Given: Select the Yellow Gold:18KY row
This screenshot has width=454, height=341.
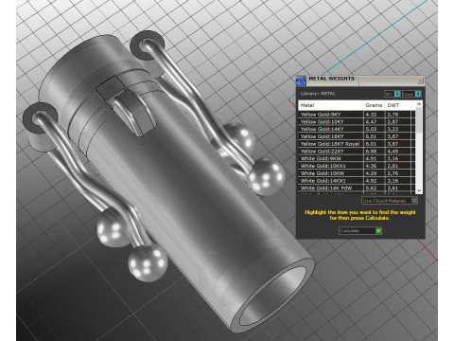Looking at the screenshot, I should 357,136.
